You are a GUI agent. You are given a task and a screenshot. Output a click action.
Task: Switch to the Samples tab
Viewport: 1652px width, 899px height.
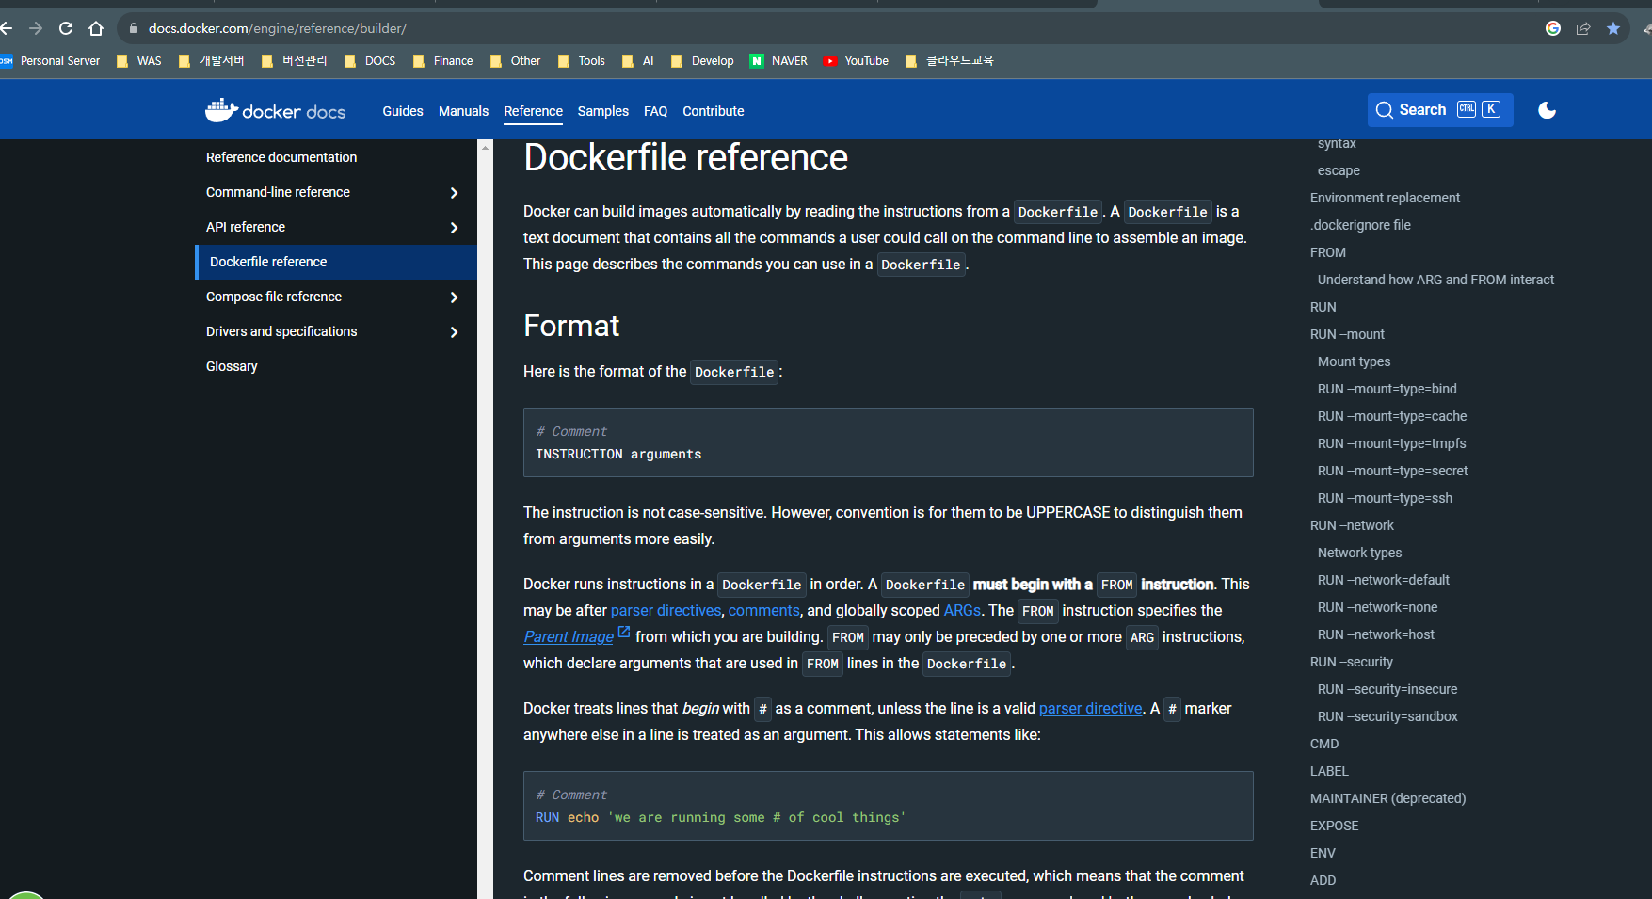pyautogui.click(x=602, y=111)
